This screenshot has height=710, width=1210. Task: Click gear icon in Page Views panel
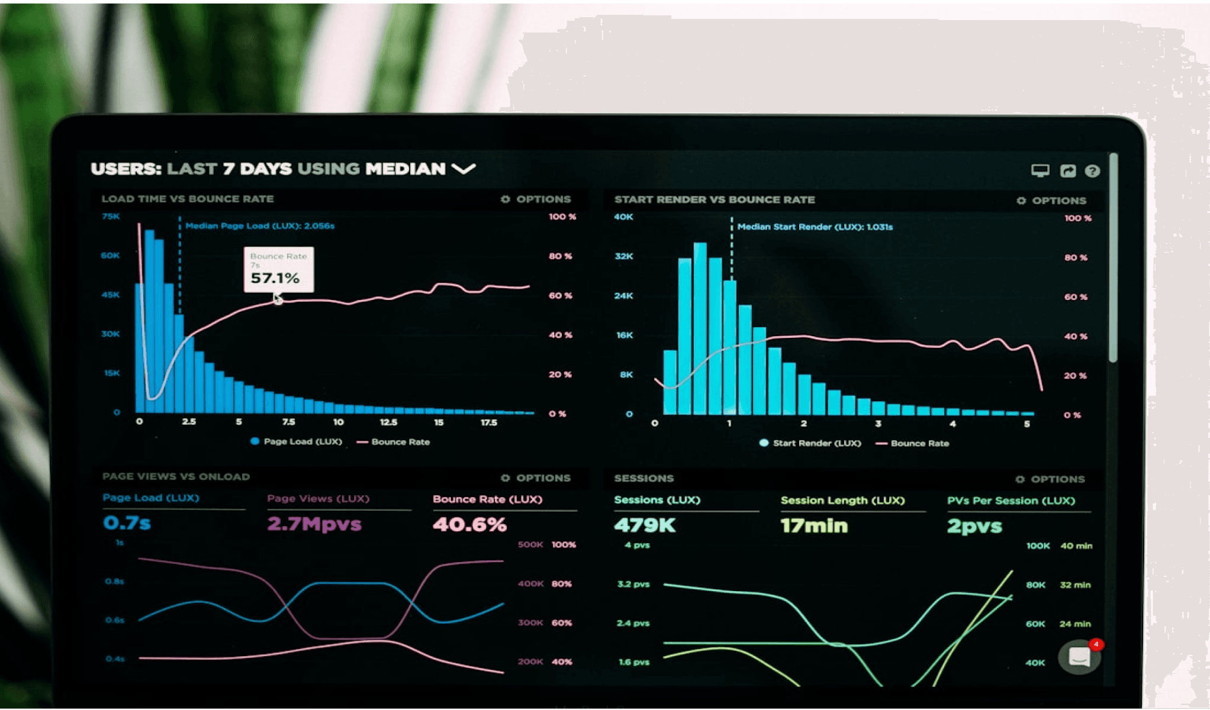505,478
